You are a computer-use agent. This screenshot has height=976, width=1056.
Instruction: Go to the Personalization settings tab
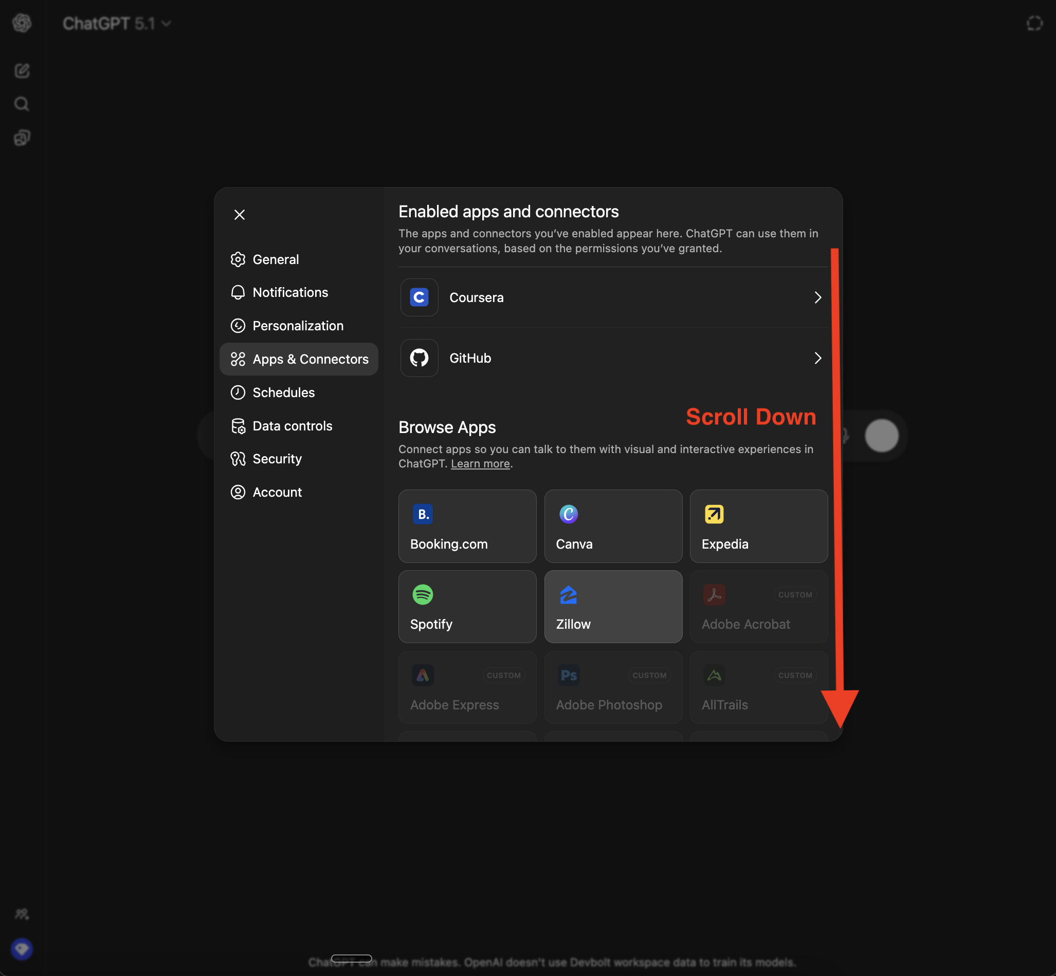point(298,326)
